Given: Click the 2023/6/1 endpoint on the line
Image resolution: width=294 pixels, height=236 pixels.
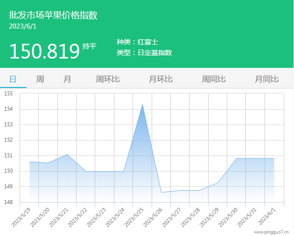Looking at the screenshot, I should tap(274, 158).
